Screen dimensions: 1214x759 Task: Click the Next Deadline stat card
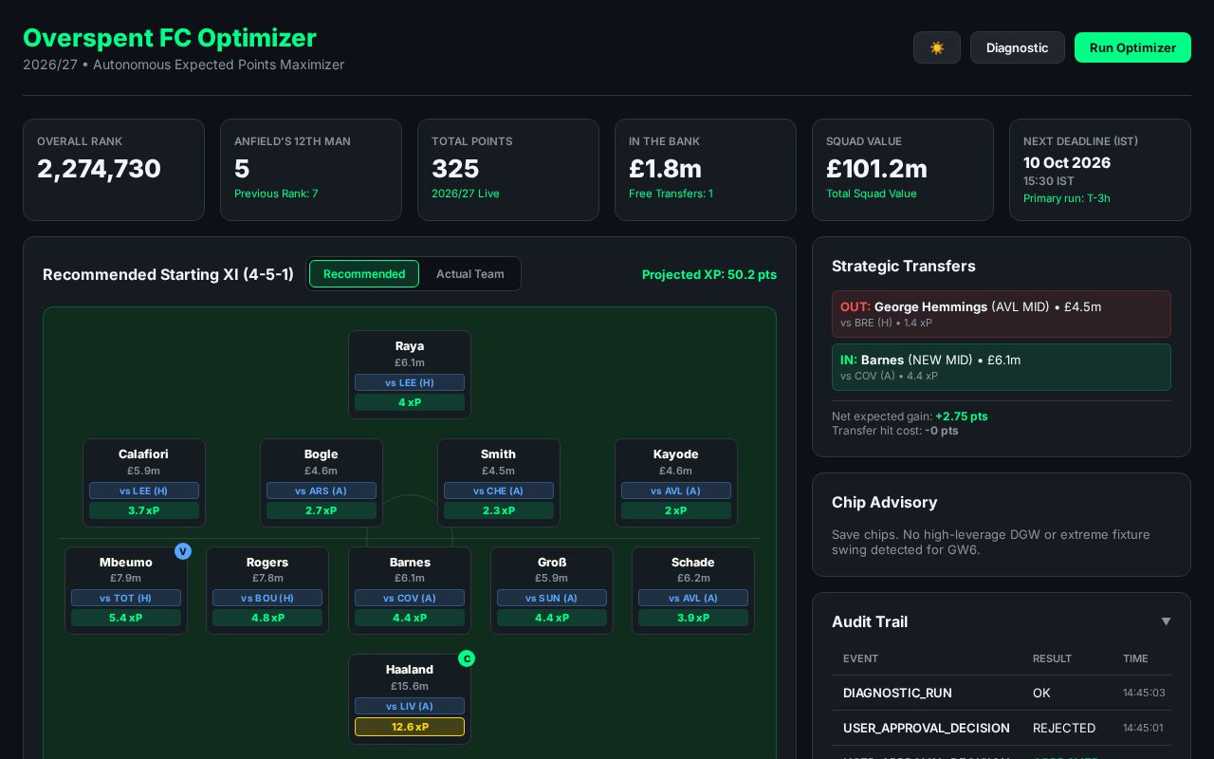tap(1100, 170)
